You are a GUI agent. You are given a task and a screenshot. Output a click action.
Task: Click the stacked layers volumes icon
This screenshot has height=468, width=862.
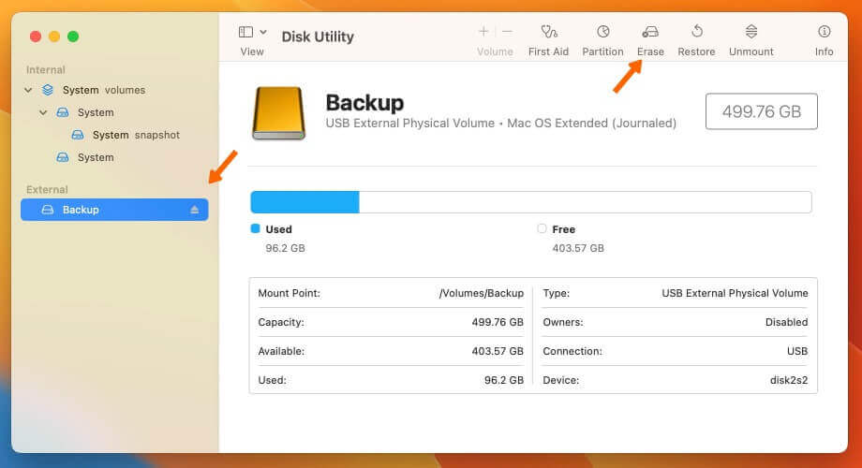pos(48,90)
